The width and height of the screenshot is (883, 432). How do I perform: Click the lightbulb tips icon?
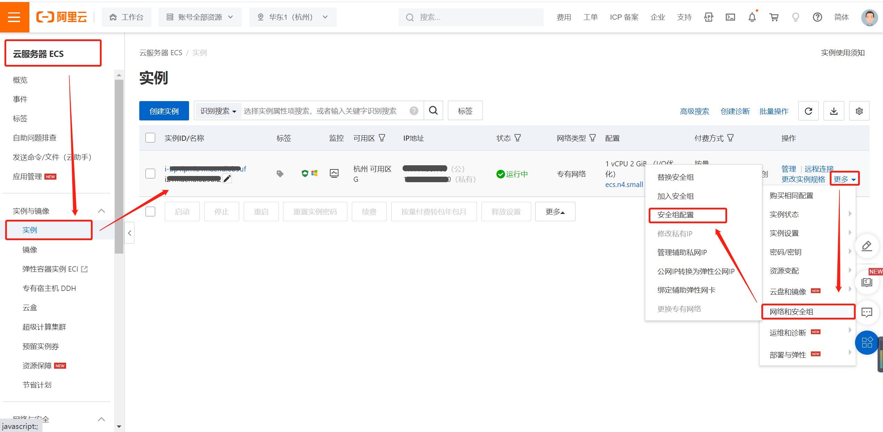click(x=796, y=17)
